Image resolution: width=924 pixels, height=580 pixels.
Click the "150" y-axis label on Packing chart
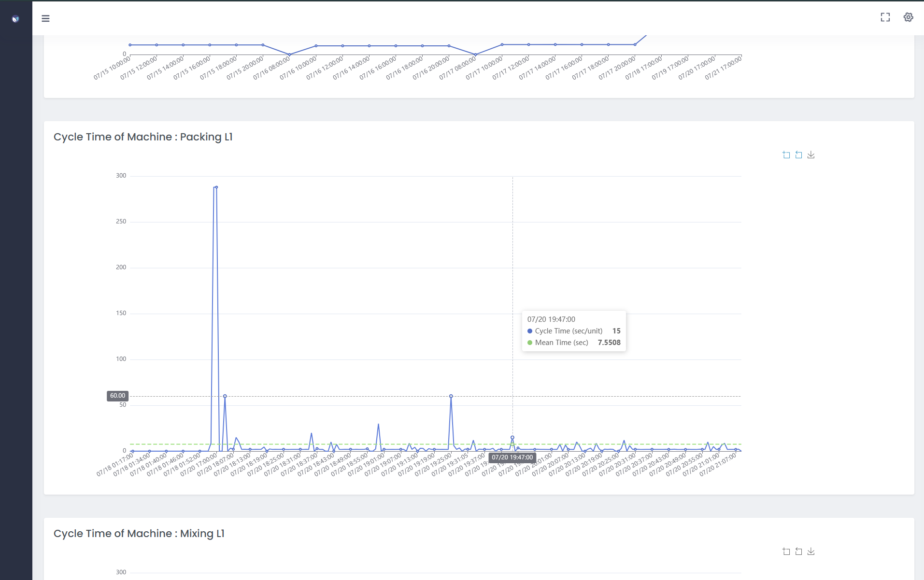(x=121, y=313)
